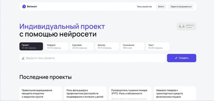Open the Бегемот home link
The image size is (214, 101).
[30, 6]
